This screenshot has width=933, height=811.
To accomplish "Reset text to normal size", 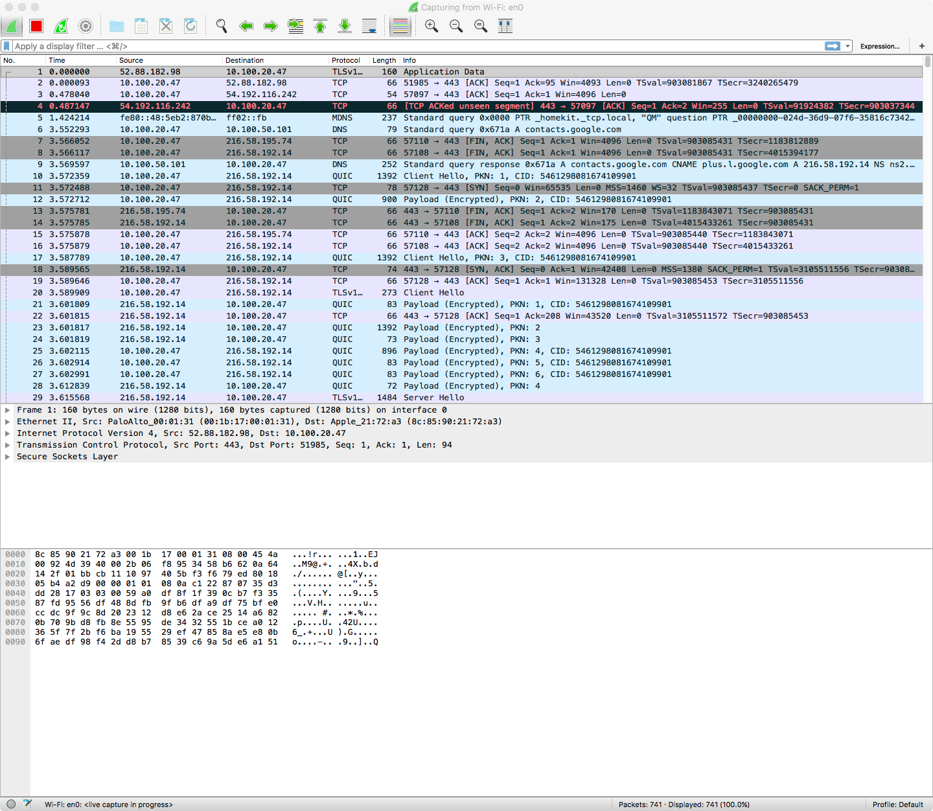I will [481, 26].
